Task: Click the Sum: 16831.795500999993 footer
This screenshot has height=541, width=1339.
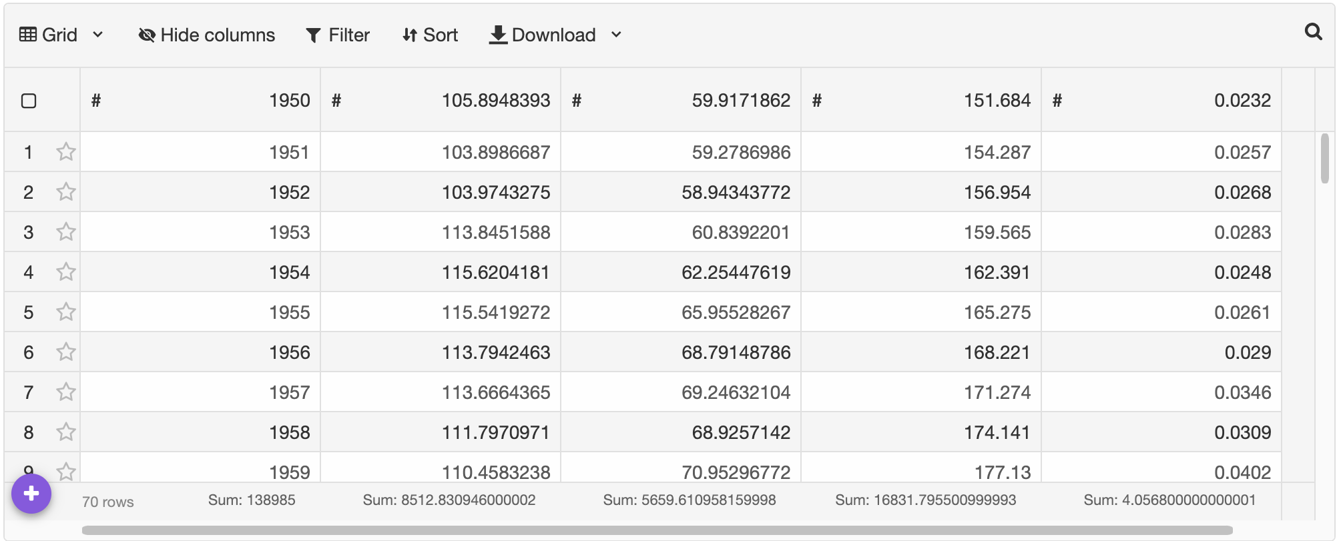Action: (926, 500)
